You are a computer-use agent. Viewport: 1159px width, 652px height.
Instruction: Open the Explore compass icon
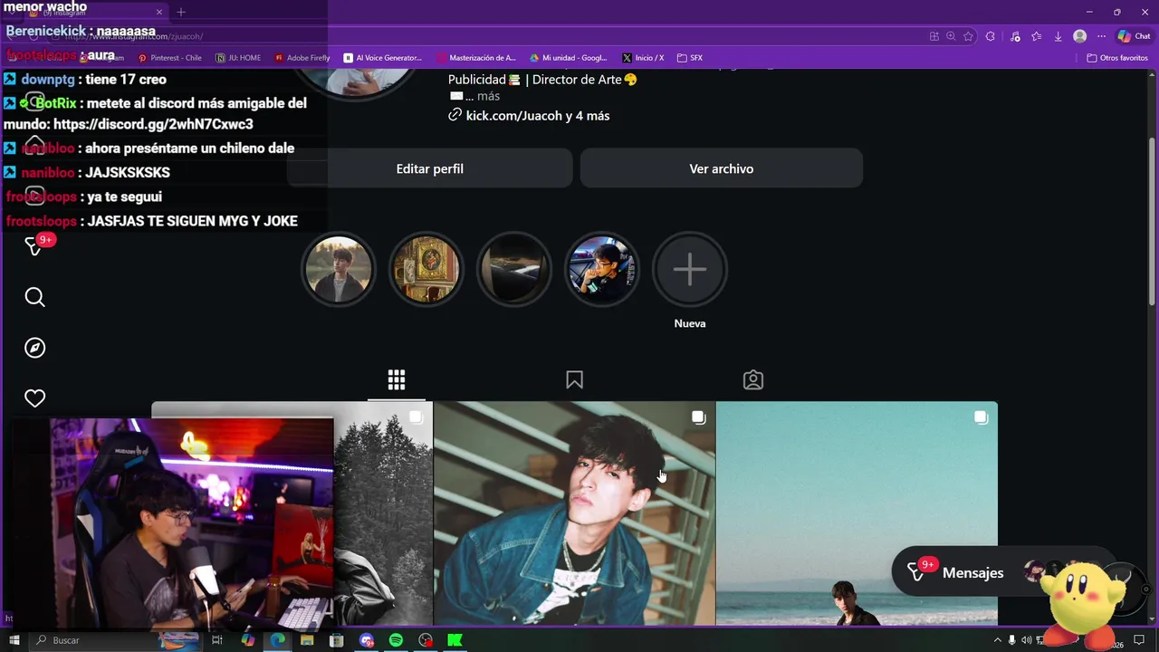pyautogui.click(x=34, y=348)
